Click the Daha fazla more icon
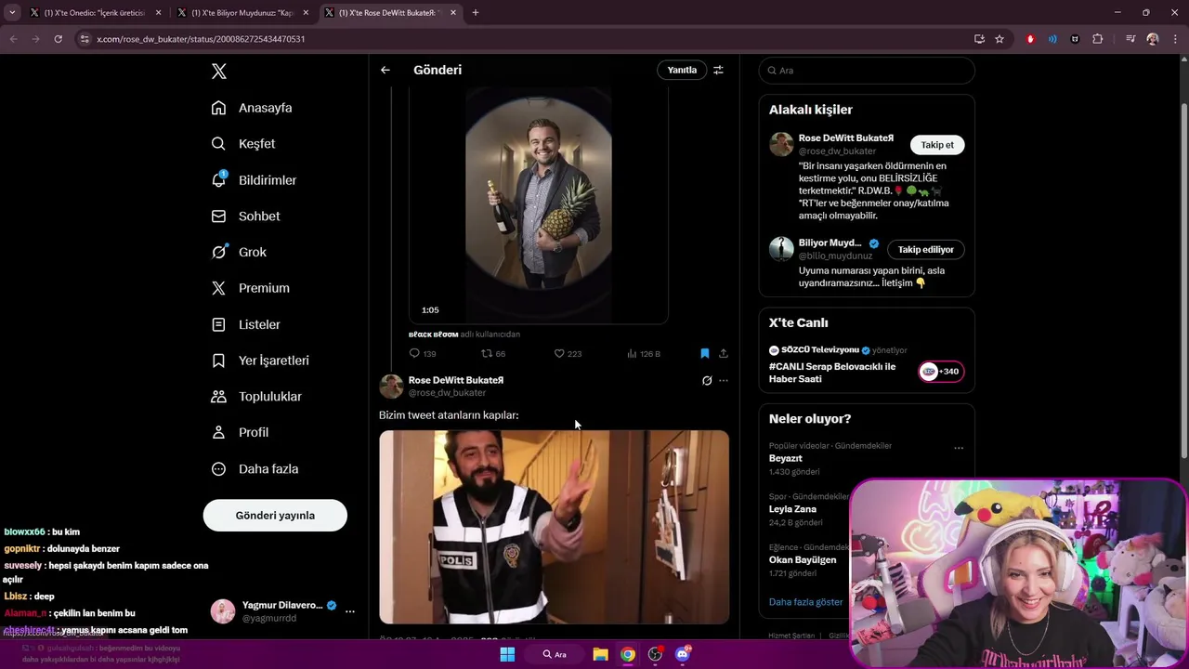This screenshot has height=669, width=1189. coord(218,469)
